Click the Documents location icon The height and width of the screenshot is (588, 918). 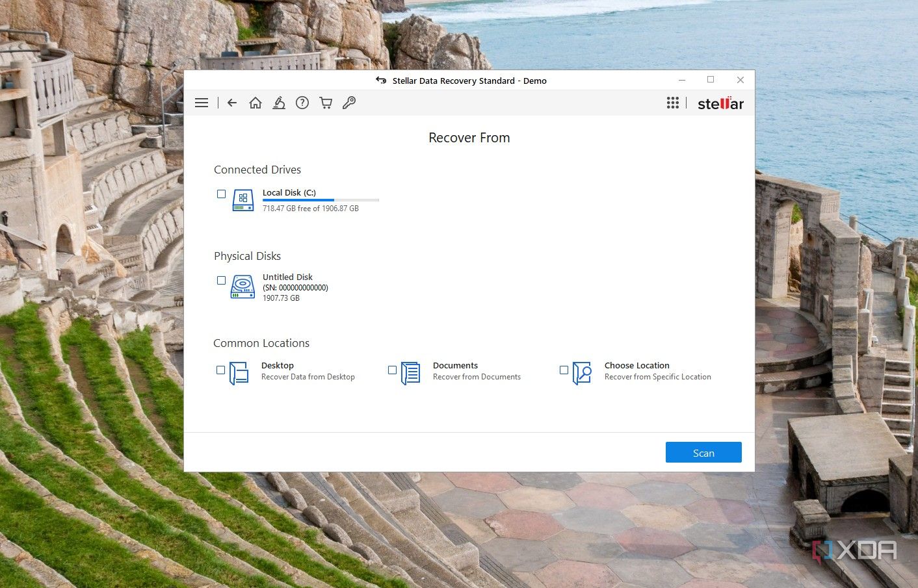pos(411,373)
